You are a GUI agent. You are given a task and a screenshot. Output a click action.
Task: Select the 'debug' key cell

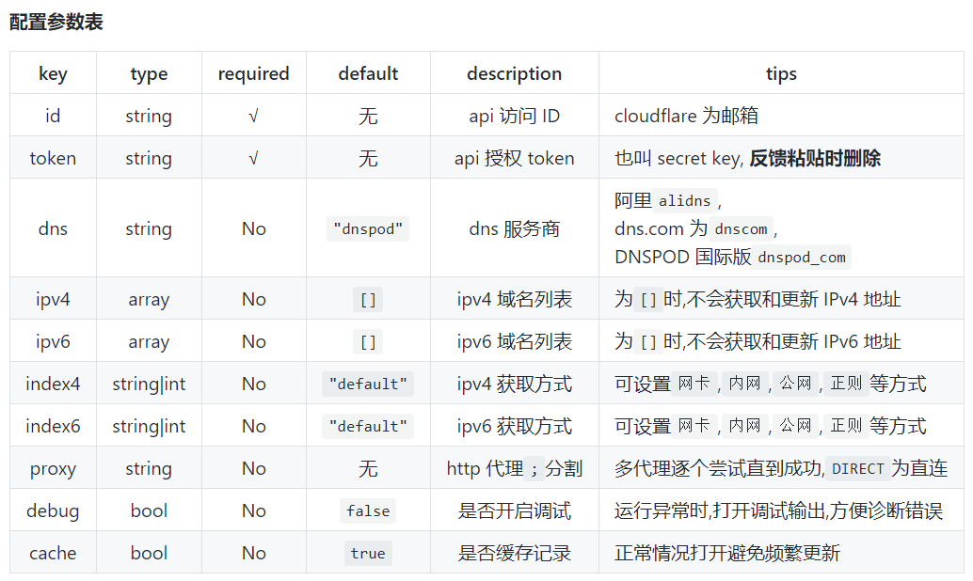(x=53, y=510)
